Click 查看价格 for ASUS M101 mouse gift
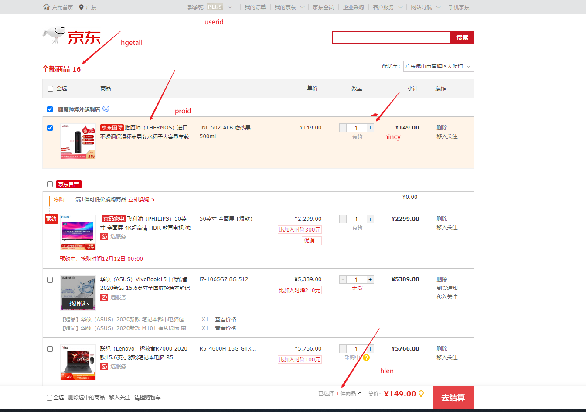 (x=225, y=328)
